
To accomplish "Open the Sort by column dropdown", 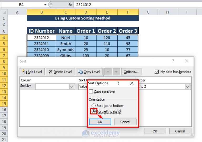I will pos(72,87).
